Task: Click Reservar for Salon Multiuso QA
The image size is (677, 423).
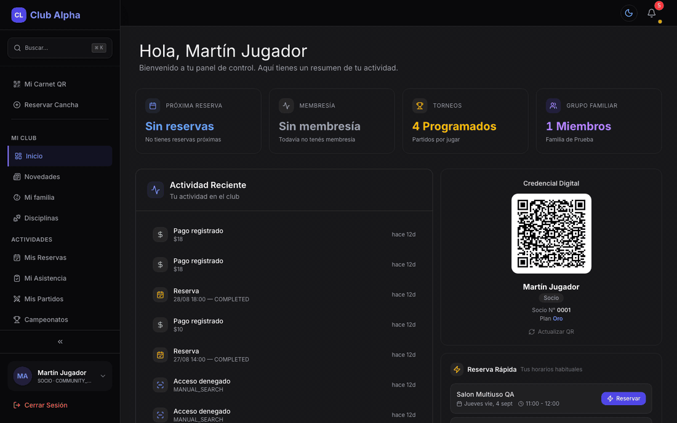Action: (x=623, y=398)
